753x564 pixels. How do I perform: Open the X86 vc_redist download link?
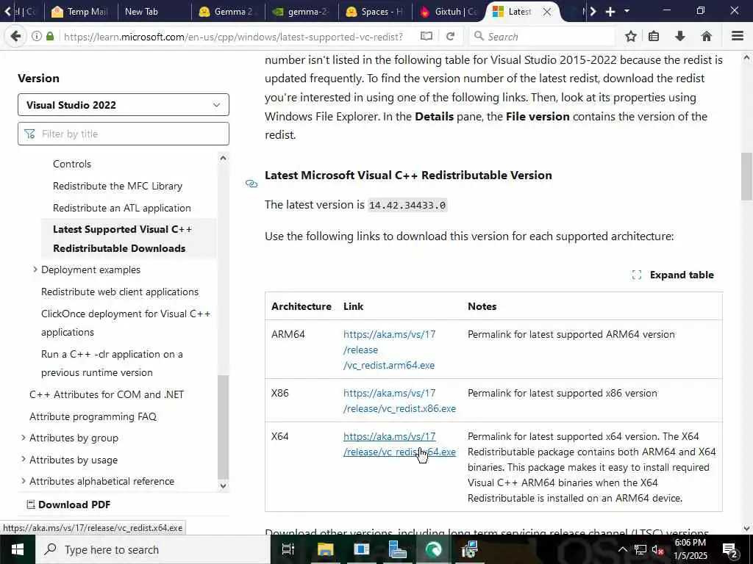pyautogui.click(x=399, y=400)
